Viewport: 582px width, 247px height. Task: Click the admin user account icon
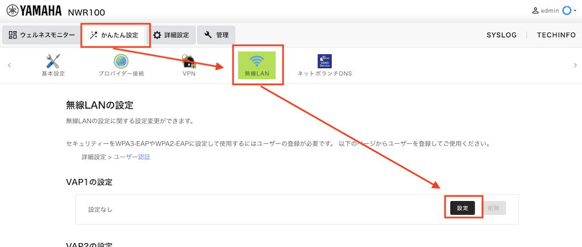click(x=535, y=10)
